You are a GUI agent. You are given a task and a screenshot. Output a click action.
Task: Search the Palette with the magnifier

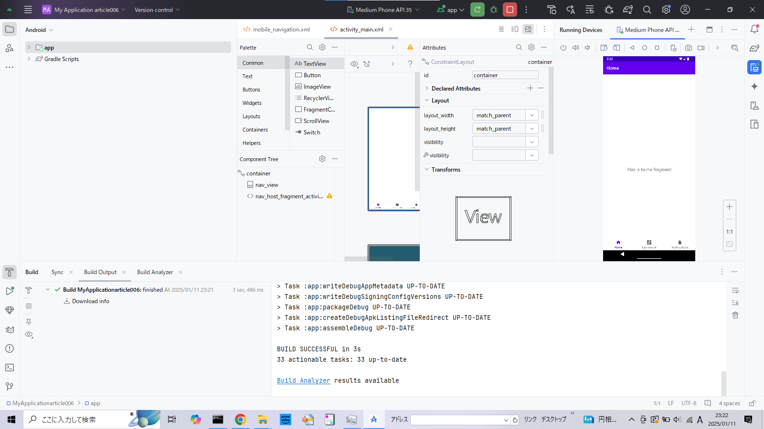click(x=310, y=47)
